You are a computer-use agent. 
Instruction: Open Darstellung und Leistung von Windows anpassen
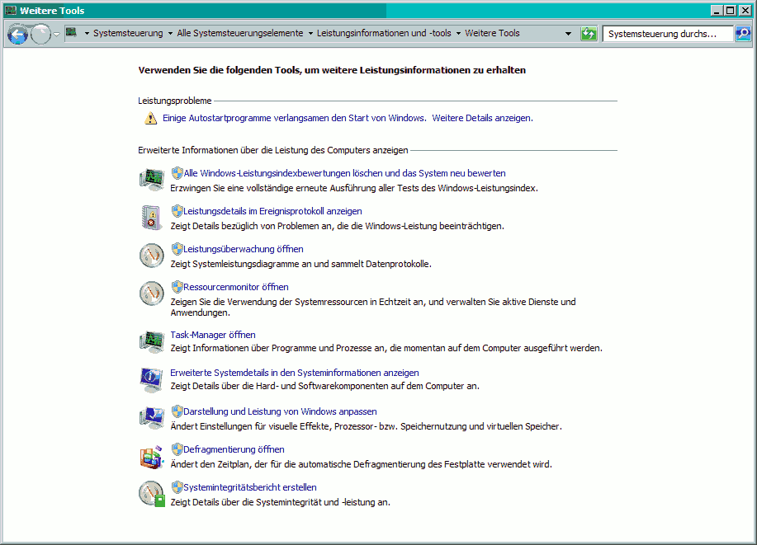(x=280, y=411)
